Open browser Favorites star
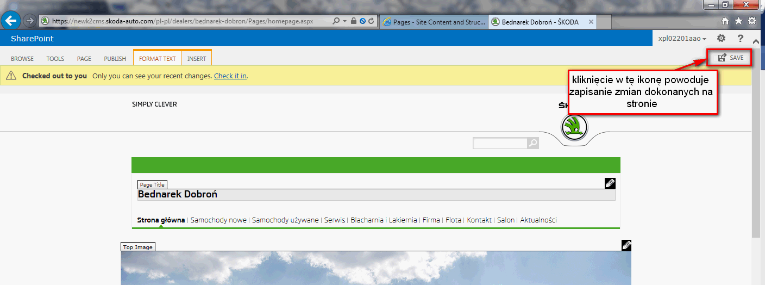Image resolution: width=765 pixels, height=285 pixels. coord(738,21)
